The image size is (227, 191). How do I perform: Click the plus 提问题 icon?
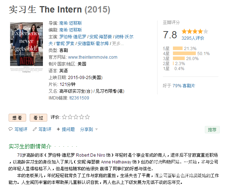(58, 129)
